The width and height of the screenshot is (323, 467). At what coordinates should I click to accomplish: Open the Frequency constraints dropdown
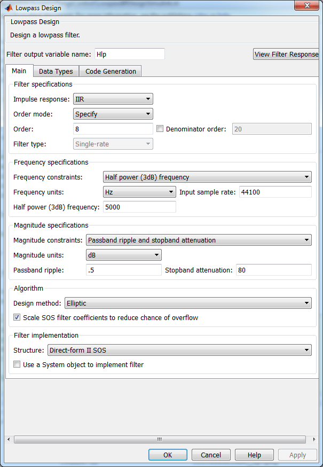[207, 177]
